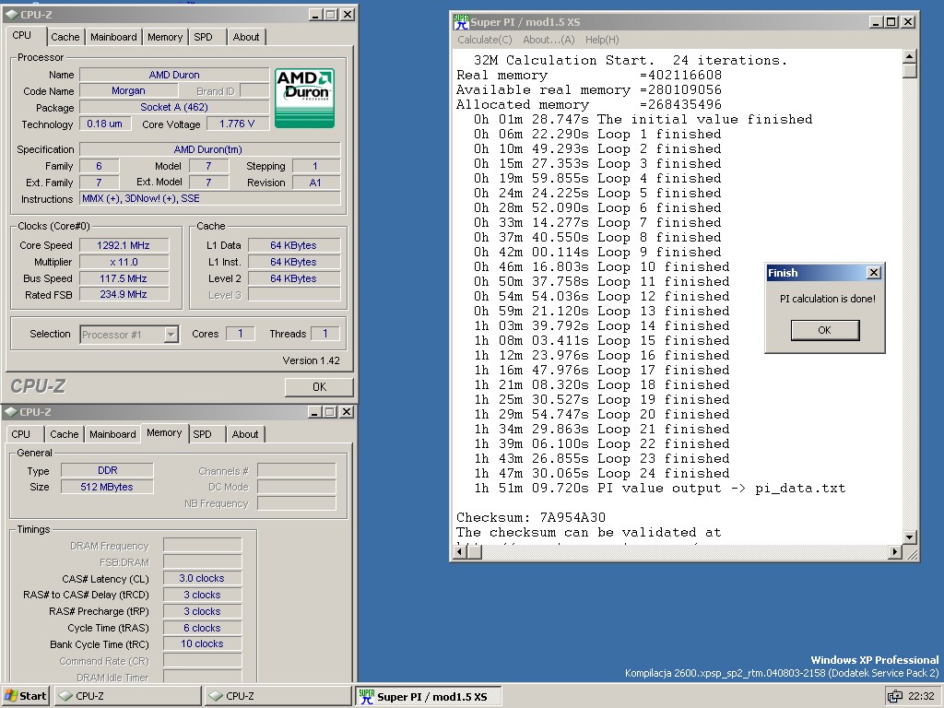Click OK in the upper CPU-Z window
Image resolution: width=944 pixels, height=708 pixels.
click(x=318, y=387)
